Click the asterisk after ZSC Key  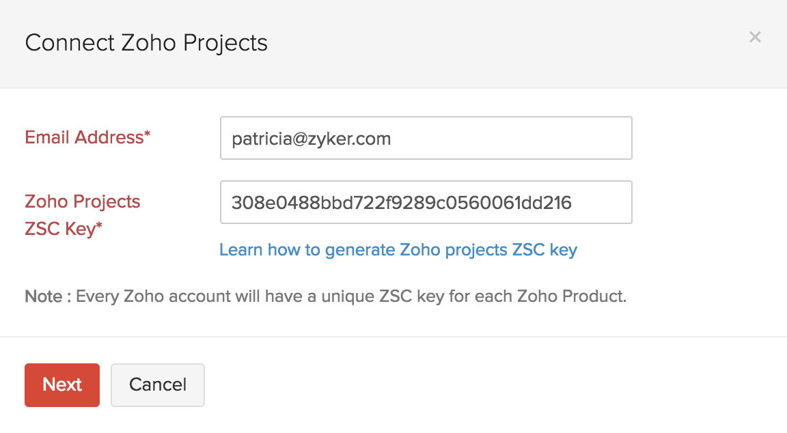(99, 227)
